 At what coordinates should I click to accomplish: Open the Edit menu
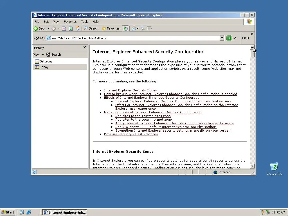click(x=46, y=22)
